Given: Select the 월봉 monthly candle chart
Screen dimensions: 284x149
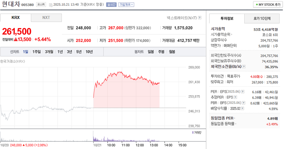Looking at the screenshot, I should pos(172,52).
